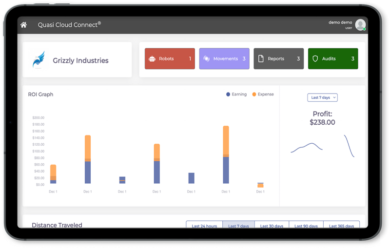Click the robot icon on Robots card
390x249 pixels.
click(152, 59)
